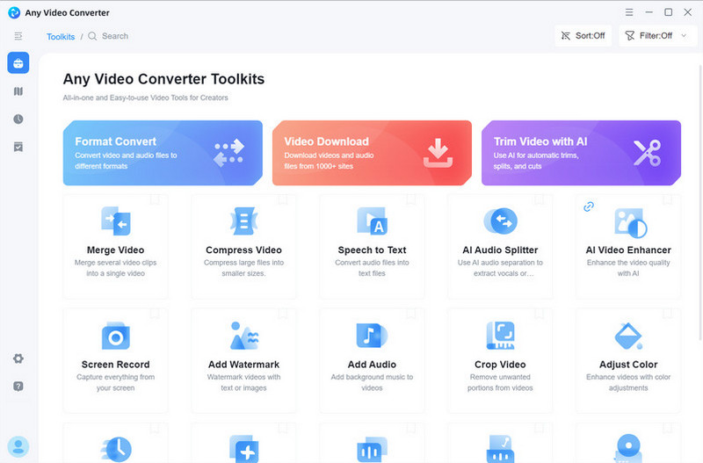Click the Adjust Color paint bucket icon
This screenshot has width=703, height=463.
(628, 336)
